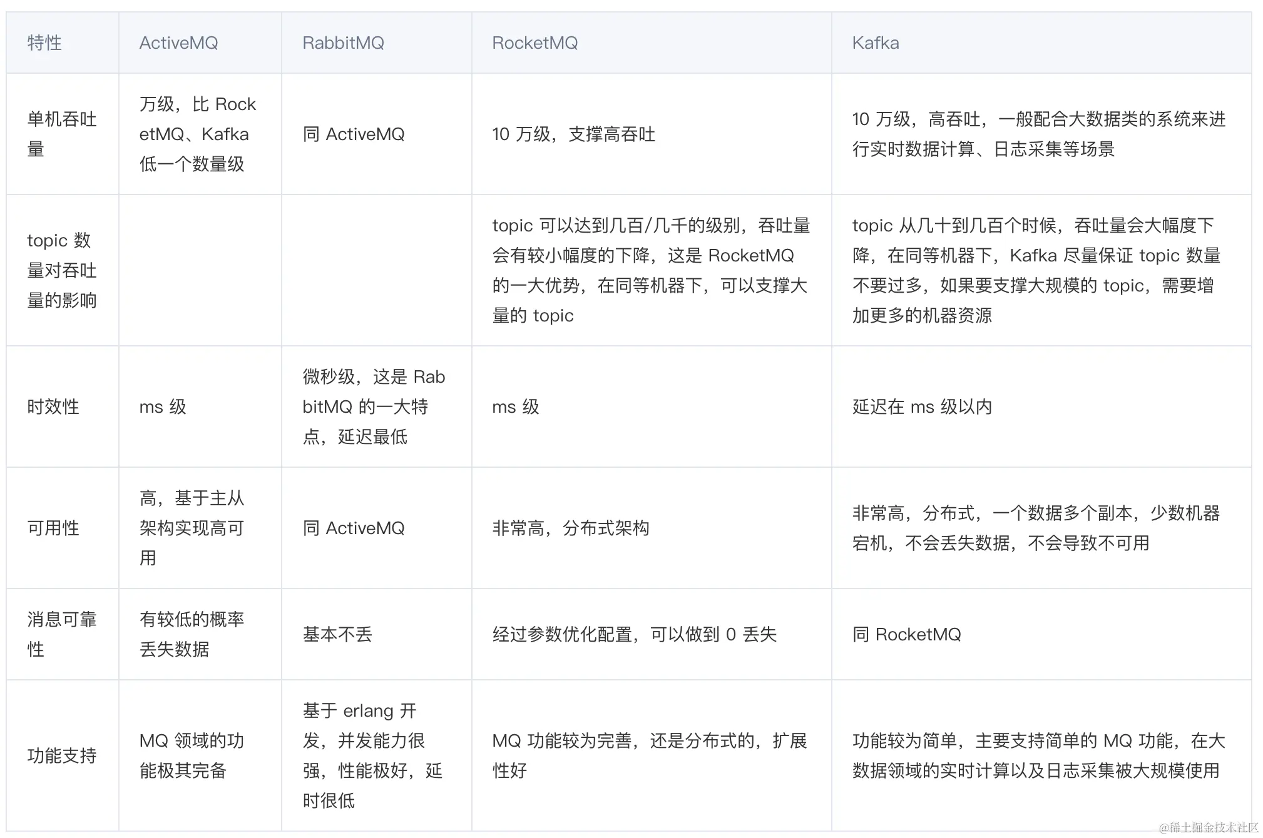Select the 可用性 row label

tap(53, 528)
